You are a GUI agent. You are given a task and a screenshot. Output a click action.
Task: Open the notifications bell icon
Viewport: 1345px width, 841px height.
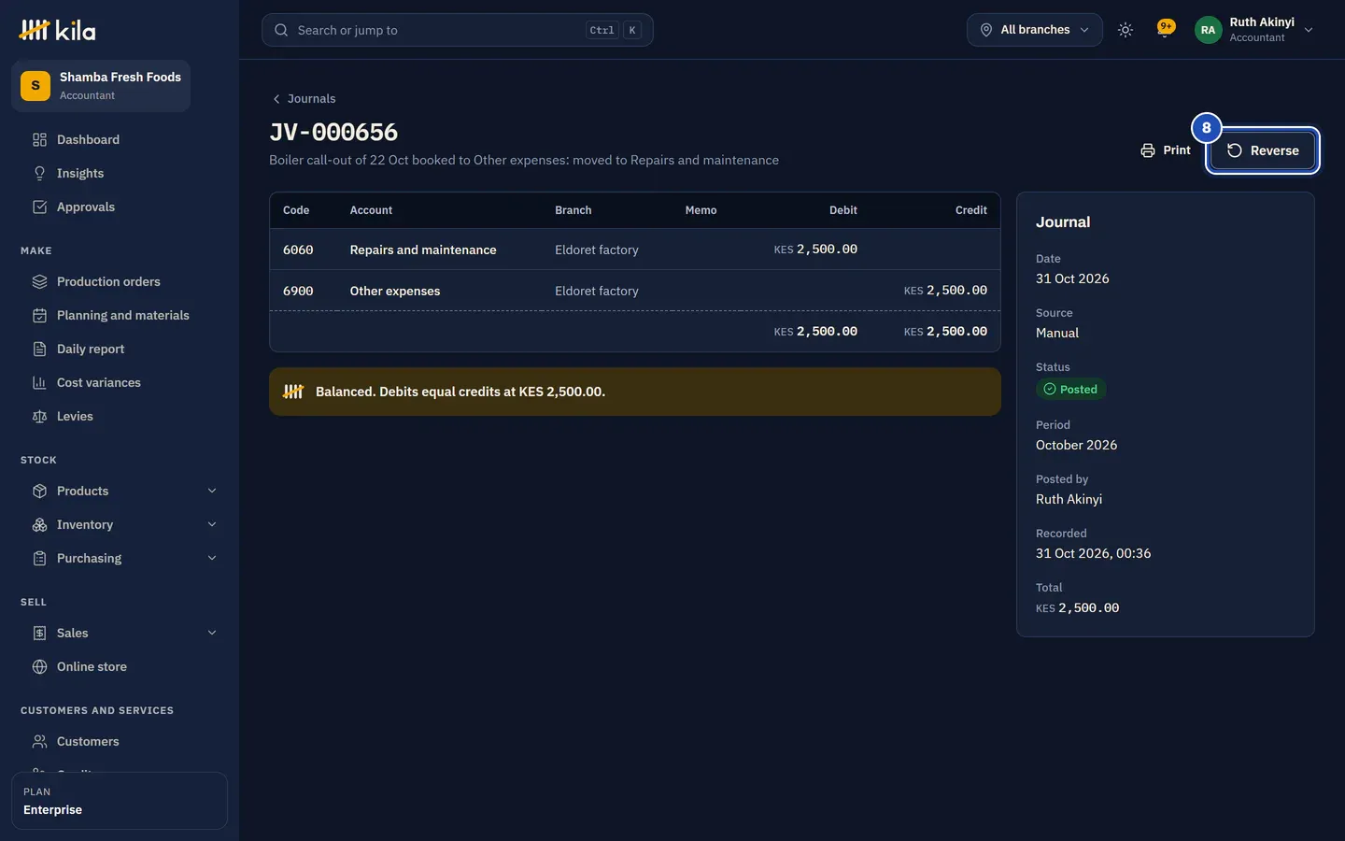click(1165, 30)
